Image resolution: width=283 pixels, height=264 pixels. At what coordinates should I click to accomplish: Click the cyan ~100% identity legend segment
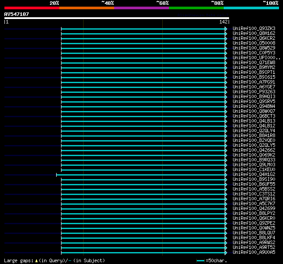pos(252,8)
